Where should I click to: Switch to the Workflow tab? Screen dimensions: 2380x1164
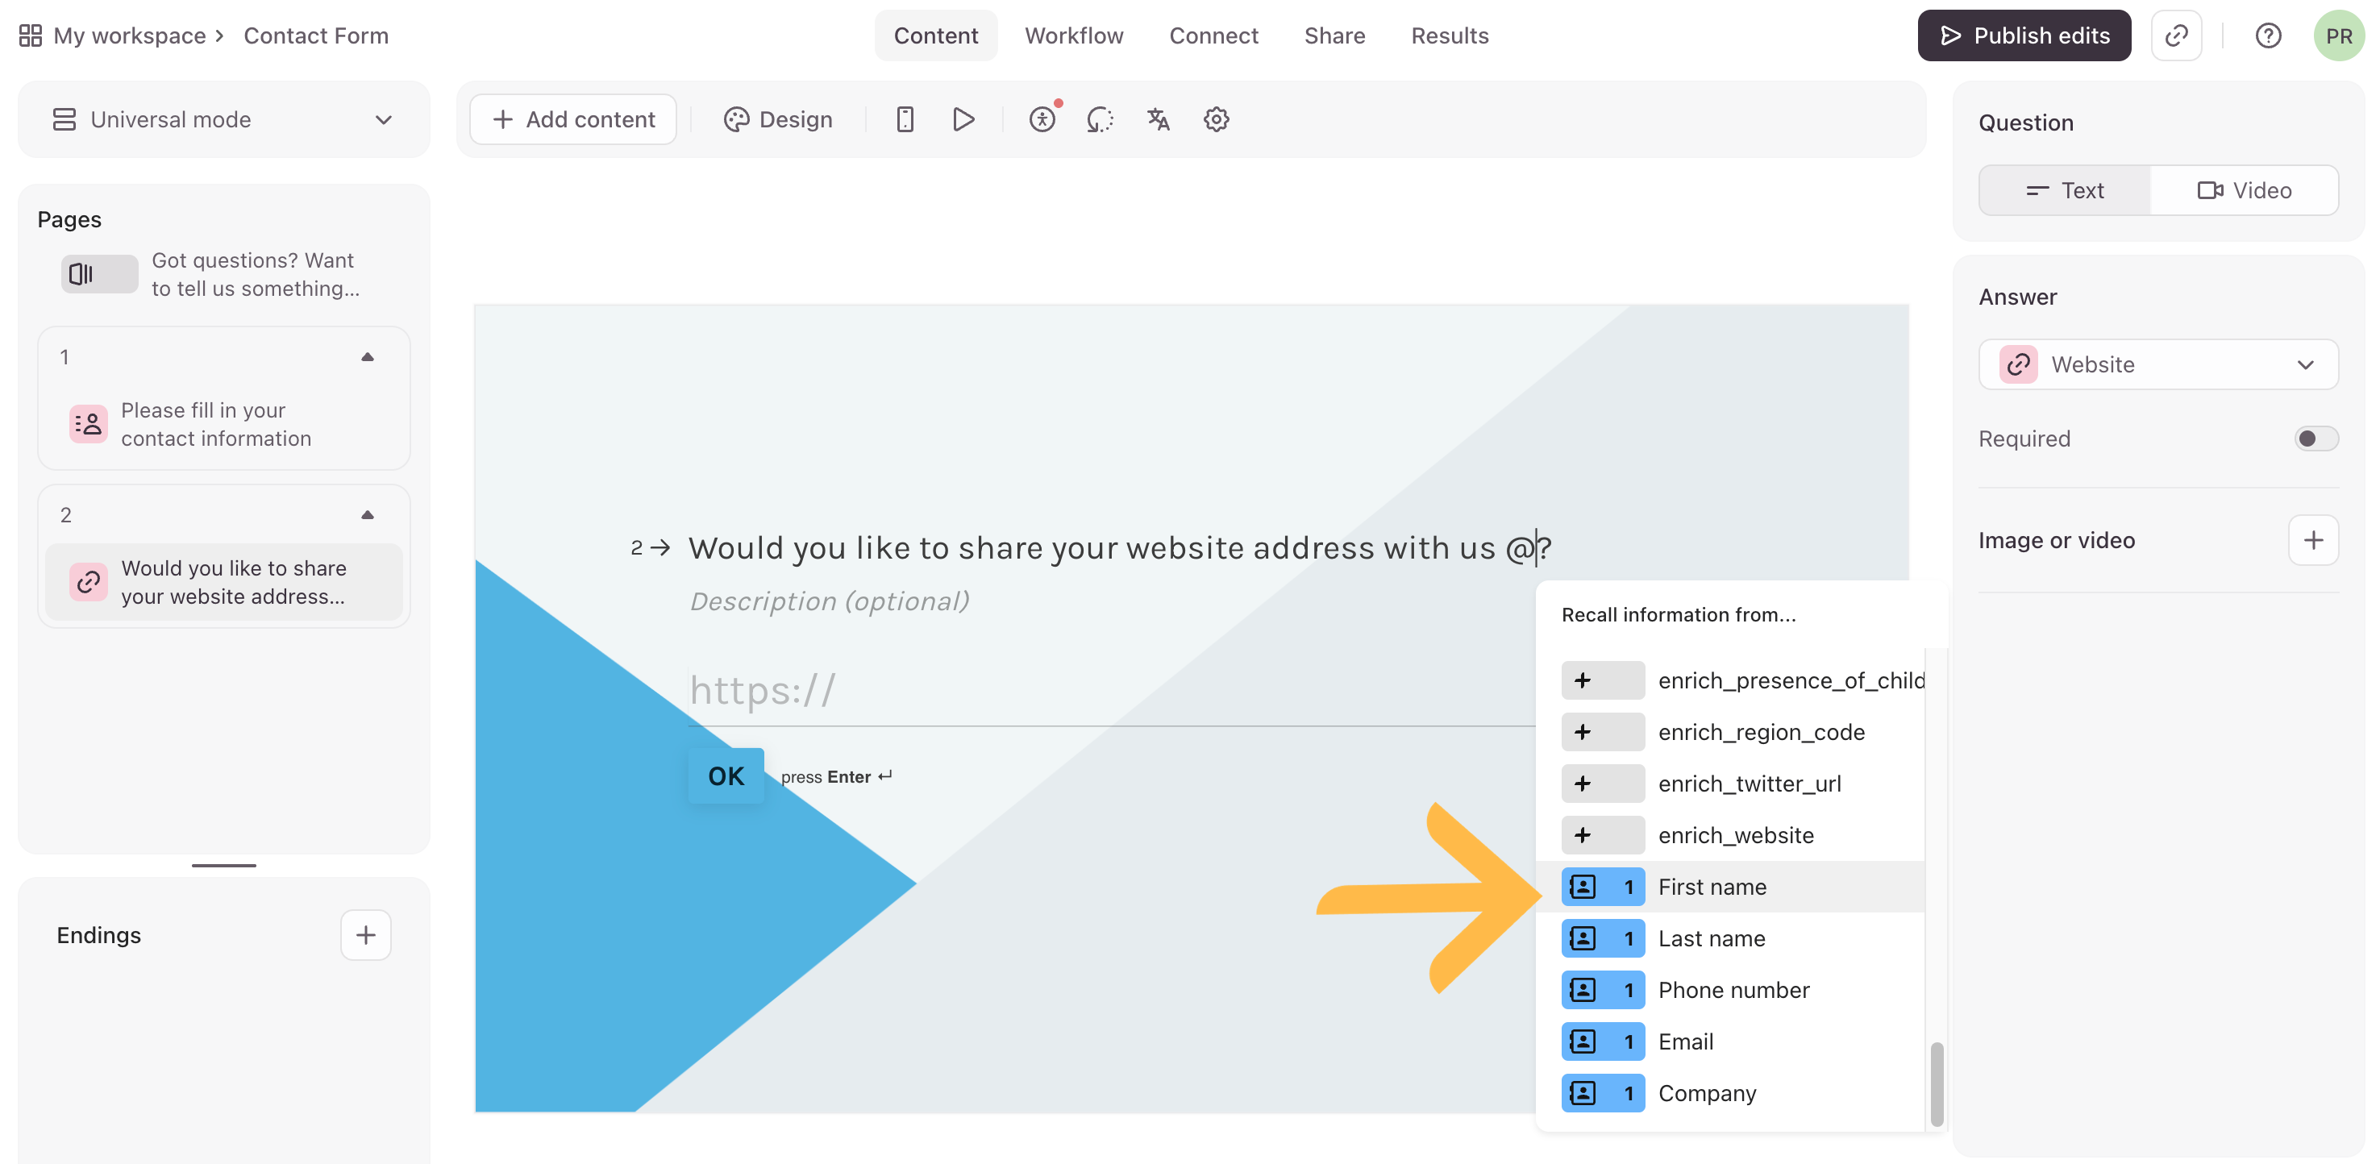[x=1074, y=36]
